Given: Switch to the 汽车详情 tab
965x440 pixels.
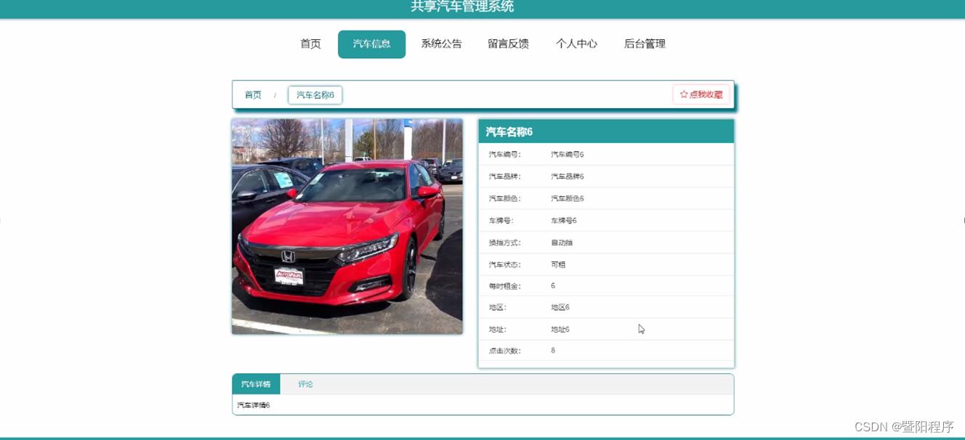Looking at the screenshot, I should pyautogui.click(x=256, y=384).
